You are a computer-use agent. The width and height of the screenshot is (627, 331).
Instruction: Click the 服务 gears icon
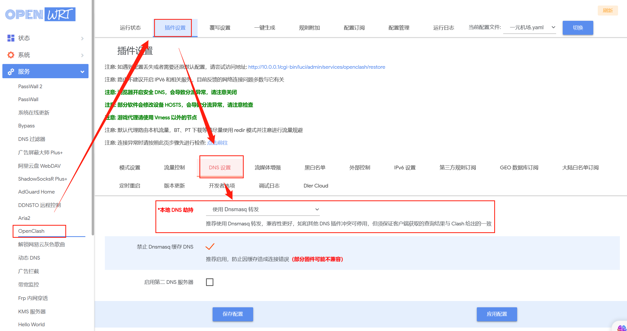point(11,72)
